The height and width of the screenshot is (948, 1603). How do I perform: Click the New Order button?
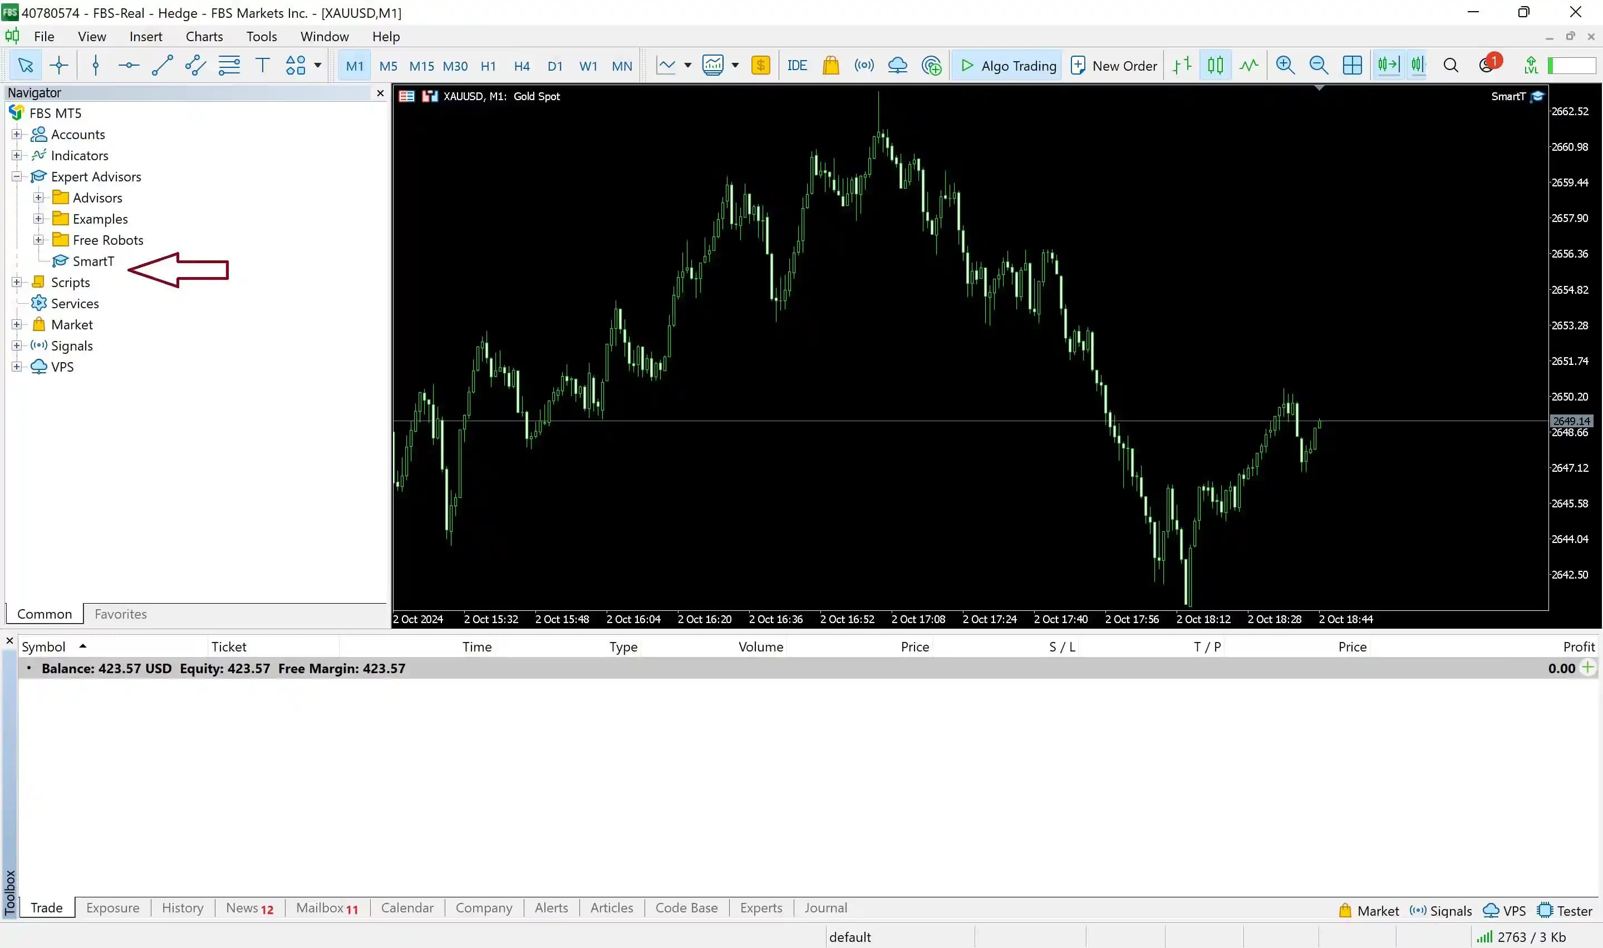pyautogui.click(x=1114, y=65)
